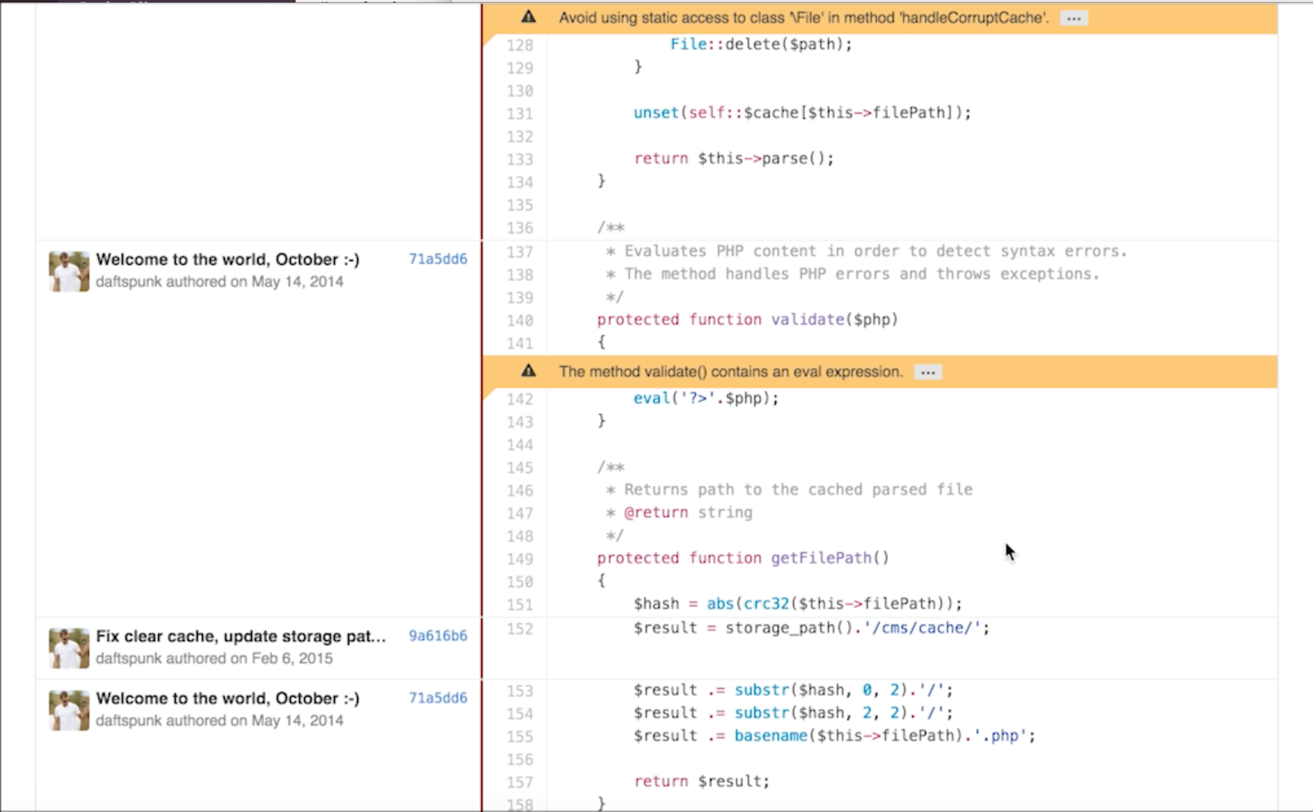This screenshot has width=1313, height=812.
Task: Click avatar next to Fix clear cache commit
Action: click(69, 648)
